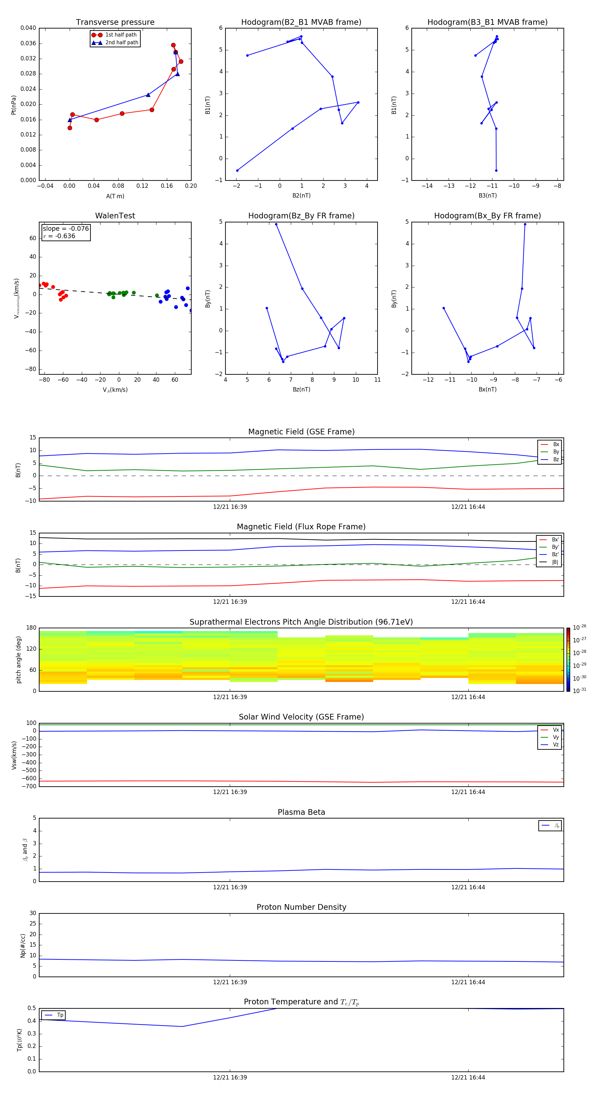
Task: Select |B| in the flux rope legend
Action: tap(549, 562)
